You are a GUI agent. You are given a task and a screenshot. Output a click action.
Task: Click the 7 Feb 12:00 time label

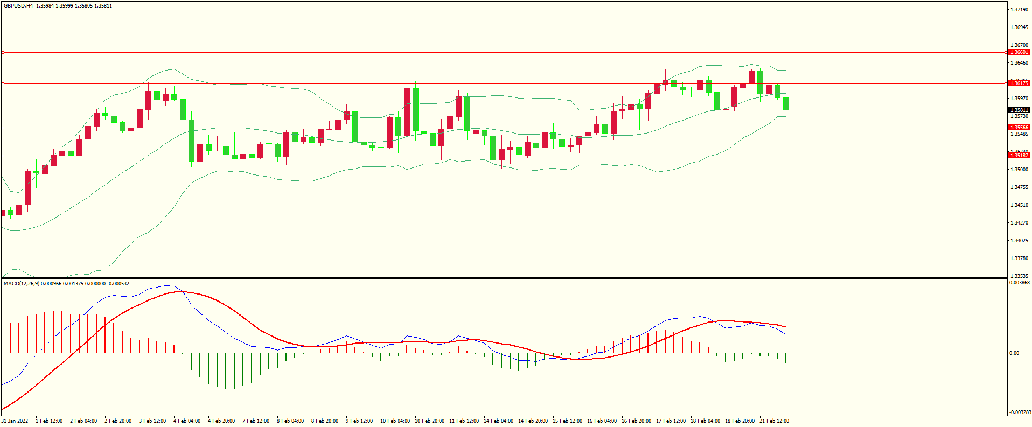256,421
